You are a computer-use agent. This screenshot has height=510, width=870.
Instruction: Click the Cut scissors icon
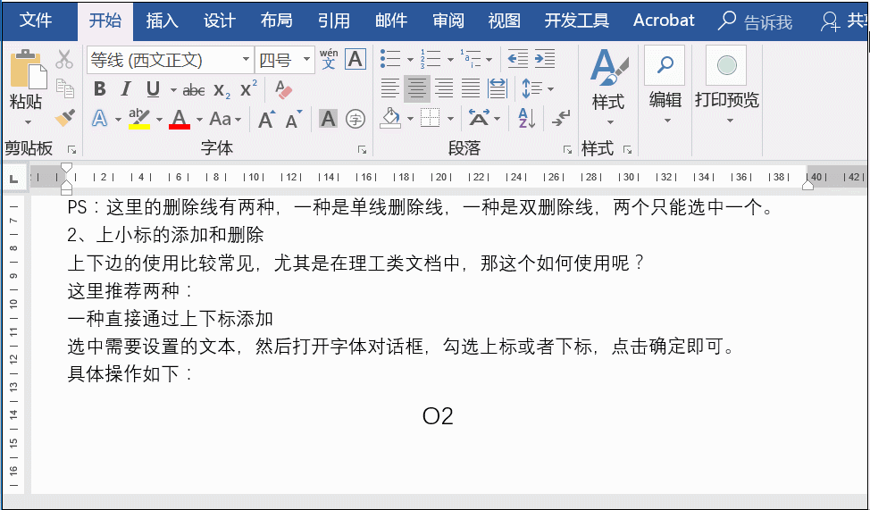64,60
